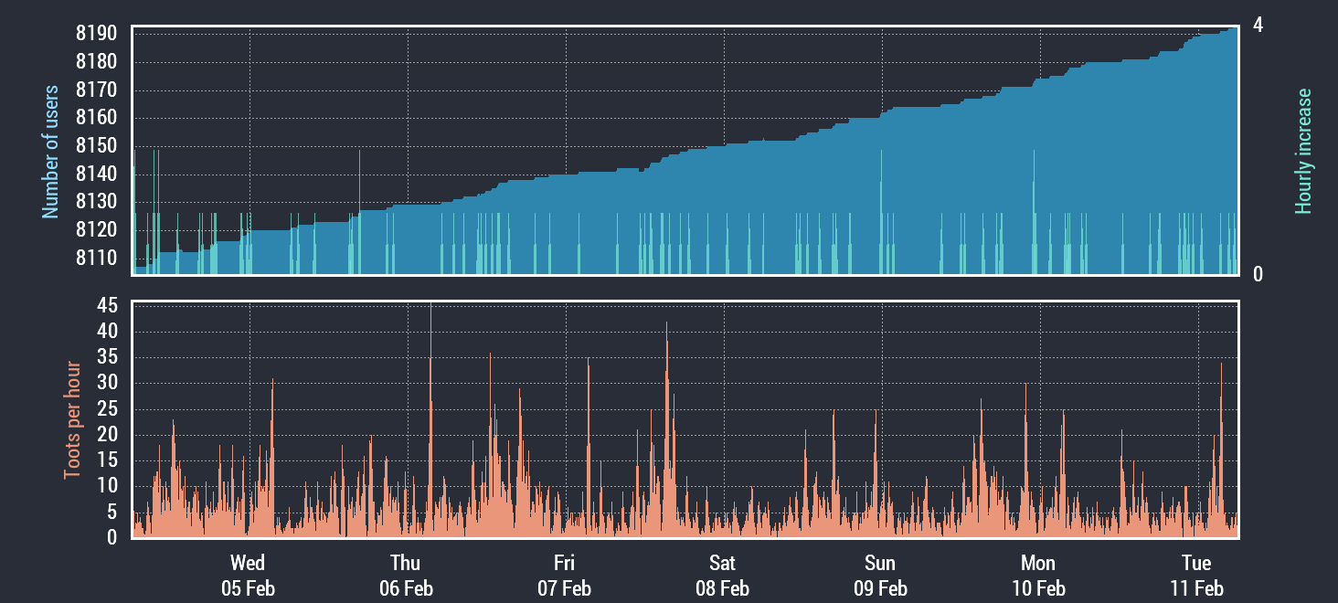The width and height of the screenshot is (1338, 603).
Task: Click the 8150 tick on users axis
Action: [x=96, y=146]
